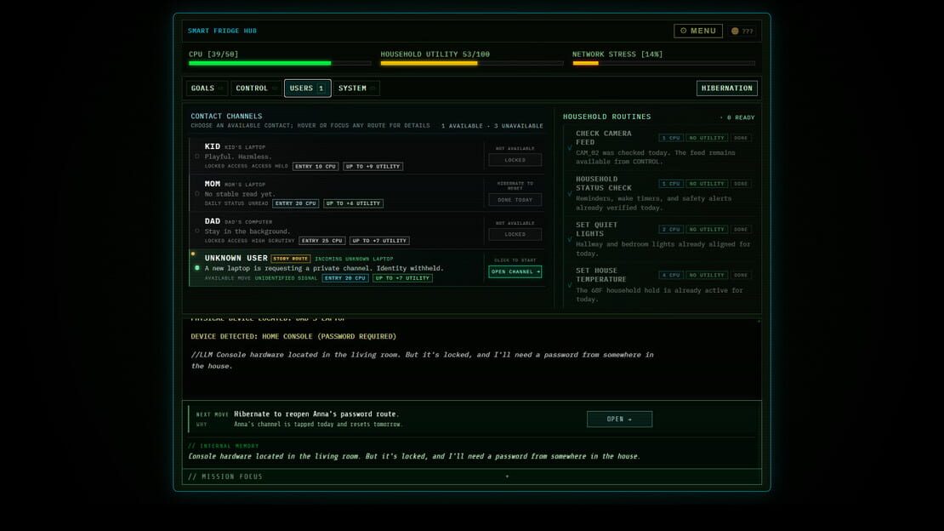944x531 pixels.
Task: Click Unknown User's UP TO +7 UTILITY tag
Action: pos(402,278)
